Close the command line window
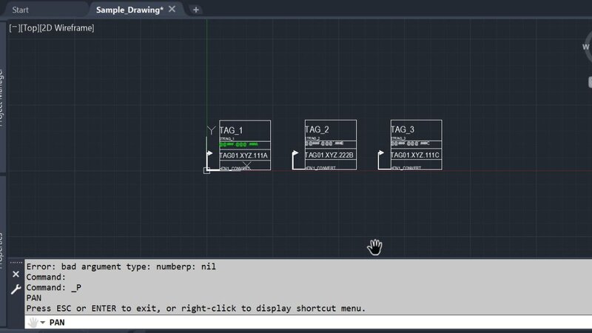592x333 pixels. click(x=16, y=274)
